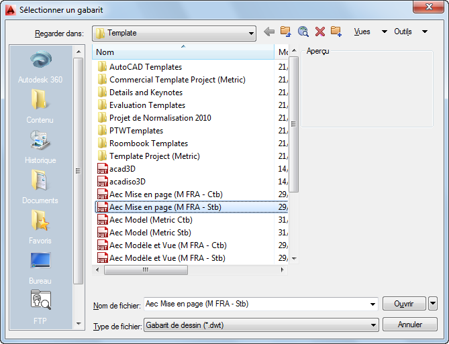This screenshot has width=449, height=344.
Task: Select Template Project (Metric) folder
Action: click(x=148, y=156)
